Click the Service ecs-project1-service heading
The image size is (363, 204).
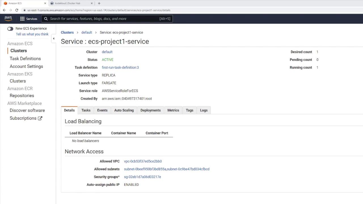pos(105,41)
